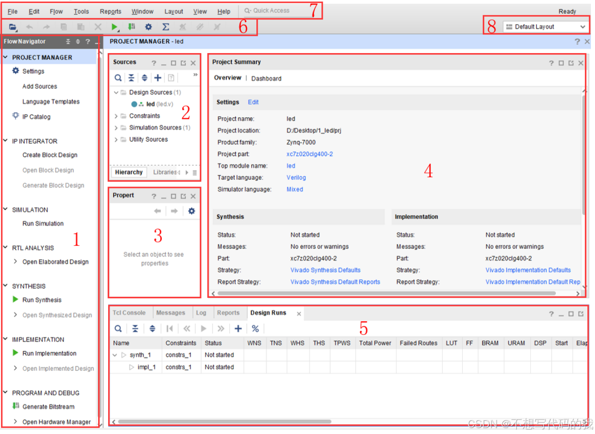Screen dimensions: 595x434
Task: Click the Project Summary horizontal scrollbar
Action: click(x=386, y=293)
